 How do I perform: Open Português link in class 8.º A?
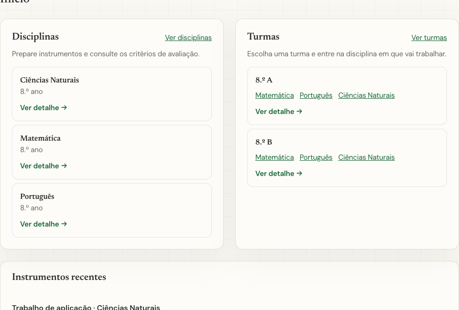[x=316, y=95]
